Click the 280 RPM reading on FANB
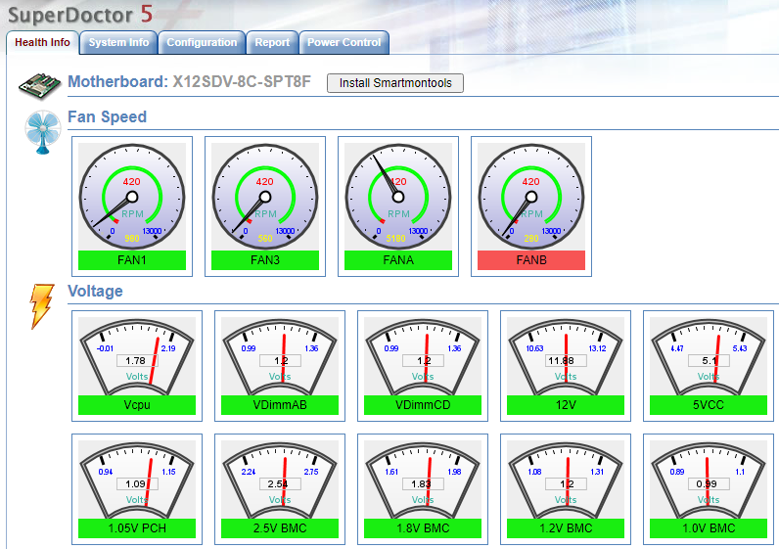 coord(531,239)
